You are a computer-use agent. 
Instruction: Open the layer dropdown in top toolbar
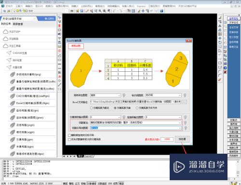[x=67, y=11]
